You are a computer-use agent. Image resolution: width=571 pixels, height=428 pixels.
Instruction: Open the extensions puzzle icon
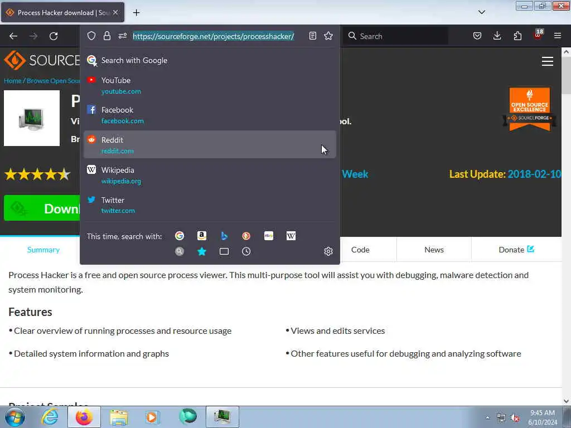click(517, 36)
